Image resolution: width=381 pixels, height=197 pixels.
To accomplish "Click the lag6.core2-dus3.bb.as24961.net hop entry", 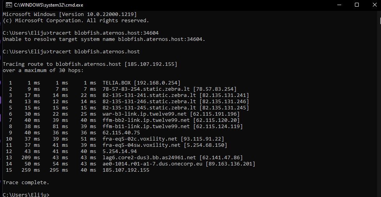I will point(124,157).
